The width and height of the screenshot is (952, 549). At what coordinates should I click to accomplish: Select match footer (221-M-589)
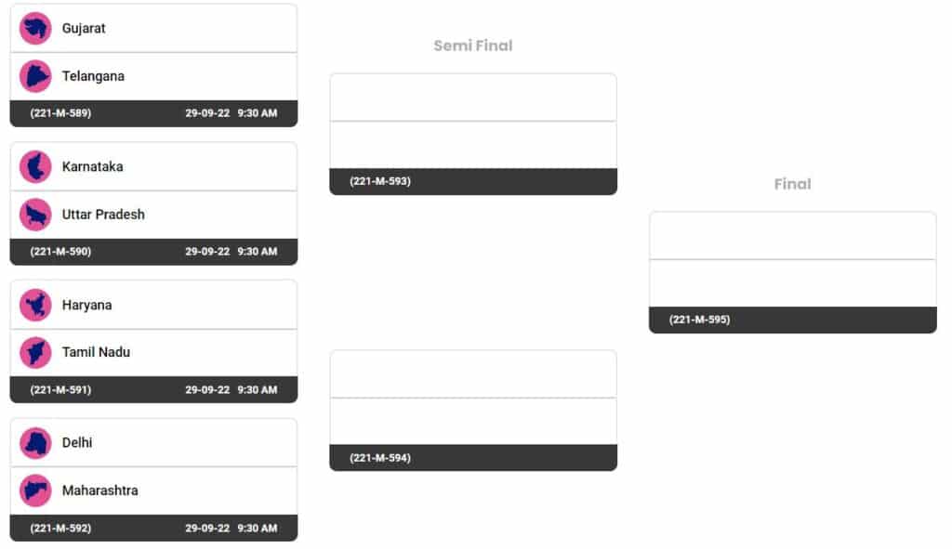pyautogui.click(x=153, y=113)
